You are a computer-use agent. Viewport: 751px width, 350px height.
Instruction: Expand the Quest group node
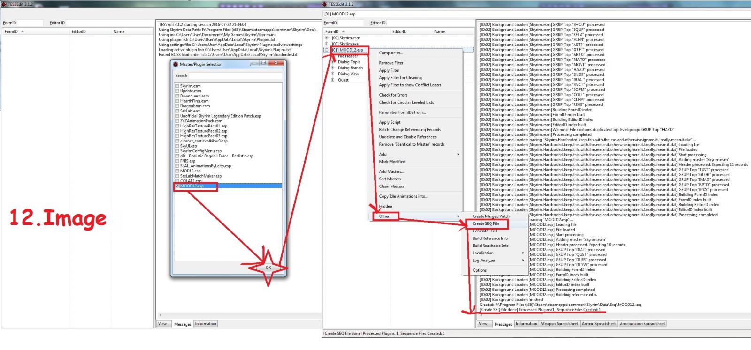(333, 80)
